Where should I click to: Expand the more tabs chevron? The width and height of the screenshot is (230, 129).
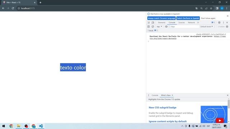[198, 23]
